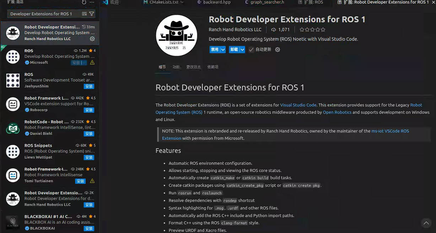Click the 1,071 install count
The height and width of the screenshot is (233, 436).
pyautogui.click(x=280, y=30)
